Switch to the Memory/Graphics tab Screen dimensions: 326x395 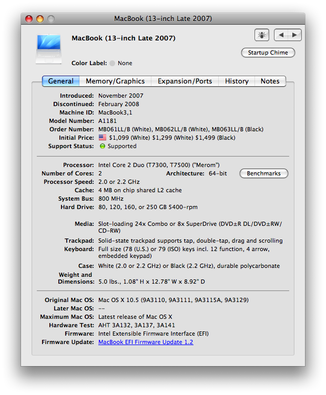tap(115, 81)
